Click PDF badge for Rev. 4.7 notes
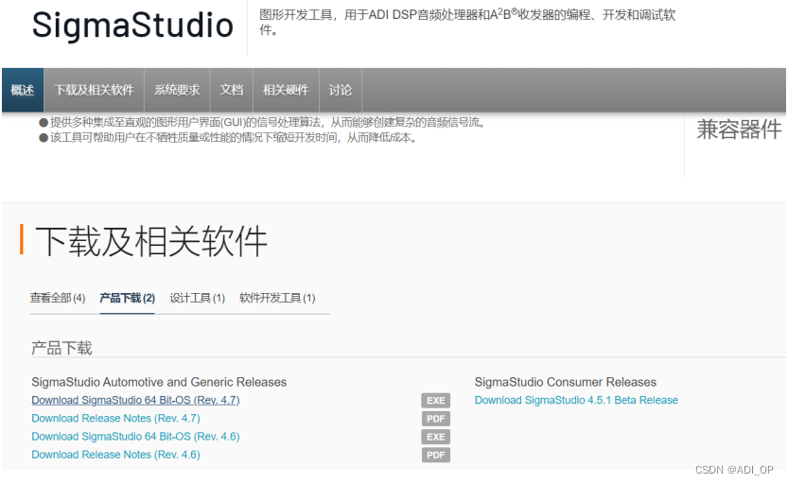The image size is (788, 484). pyautogui.click(x=436, y=419)
